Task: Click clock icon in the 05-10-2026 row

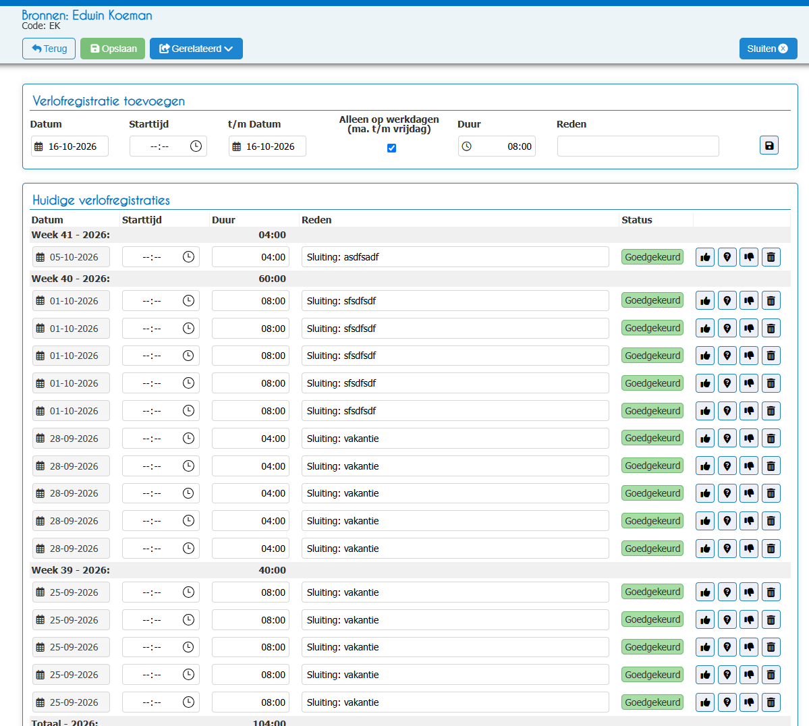Action: coord(188,256)
